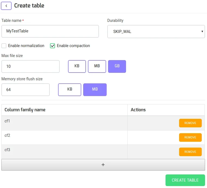Viewport: 207px width, 188px height.
Task: Select KB for max file size
Action: [x=77, y=66]
